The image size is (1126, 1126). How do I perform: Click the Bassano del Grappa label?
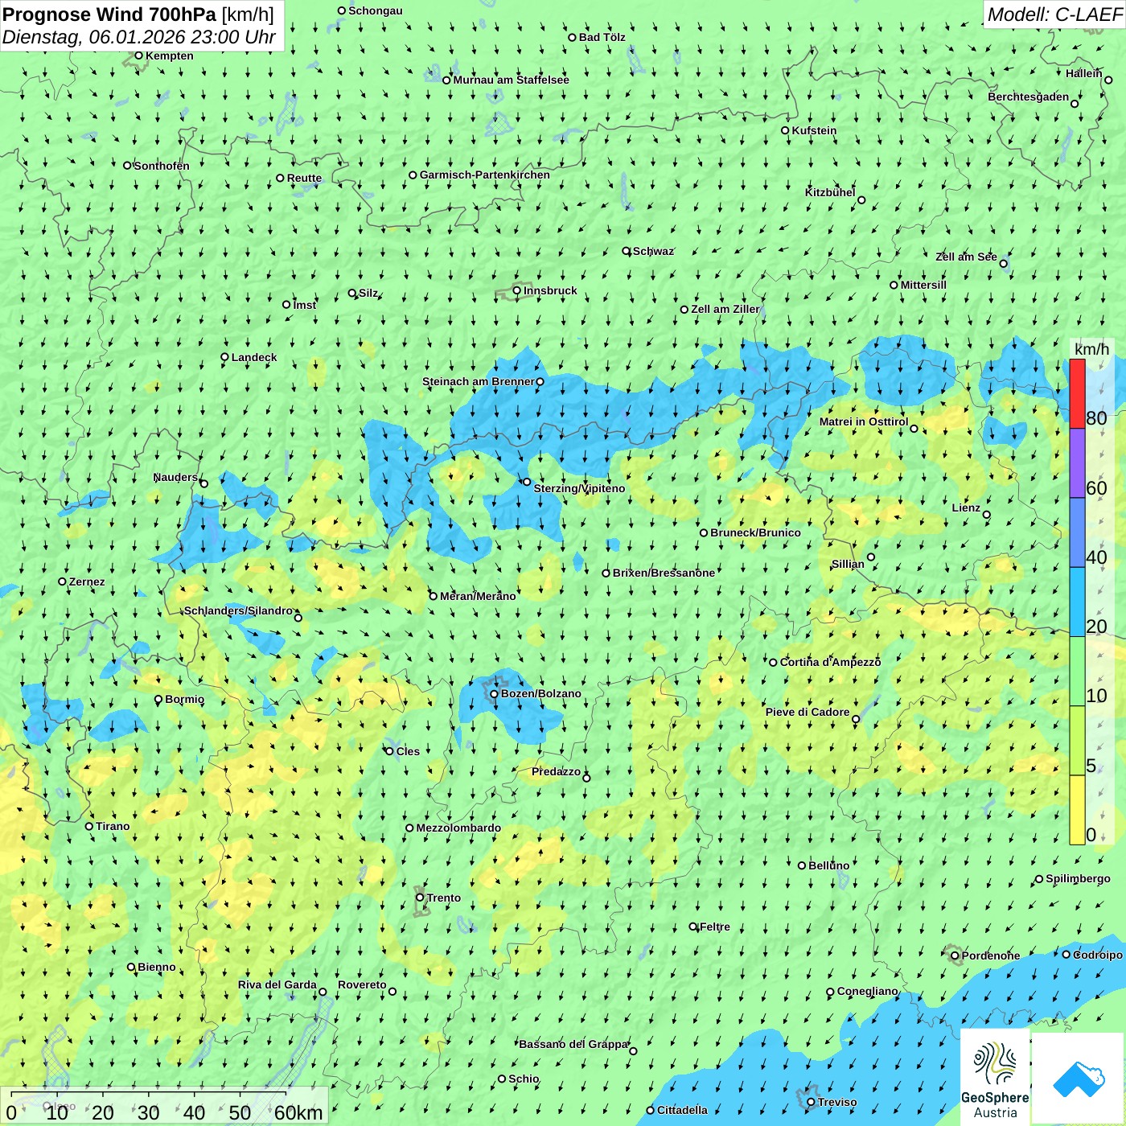573,1044
